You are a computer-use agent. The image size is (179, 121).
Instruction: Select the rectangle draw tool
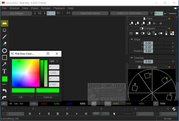[x=4, y=57]
